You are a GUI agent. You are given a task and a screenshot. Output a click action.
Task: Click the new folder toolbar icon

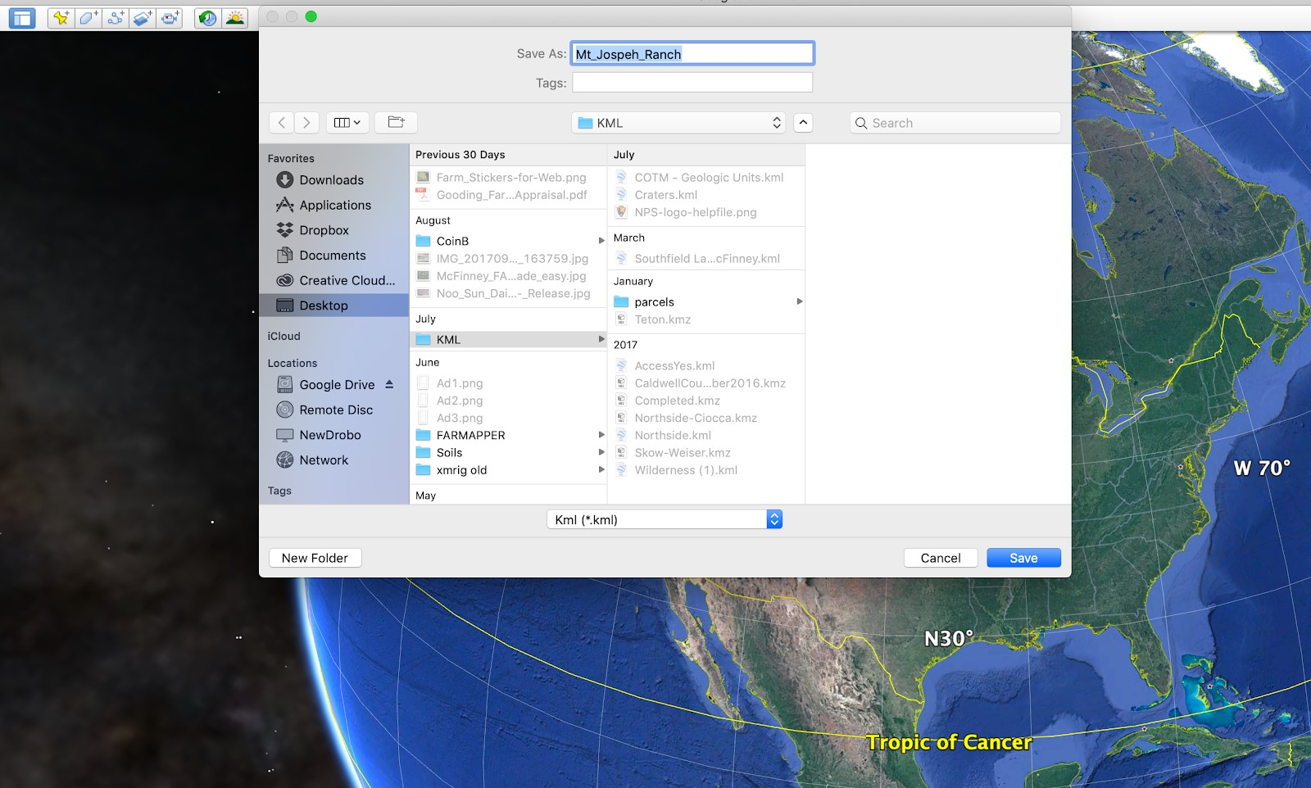397,123
